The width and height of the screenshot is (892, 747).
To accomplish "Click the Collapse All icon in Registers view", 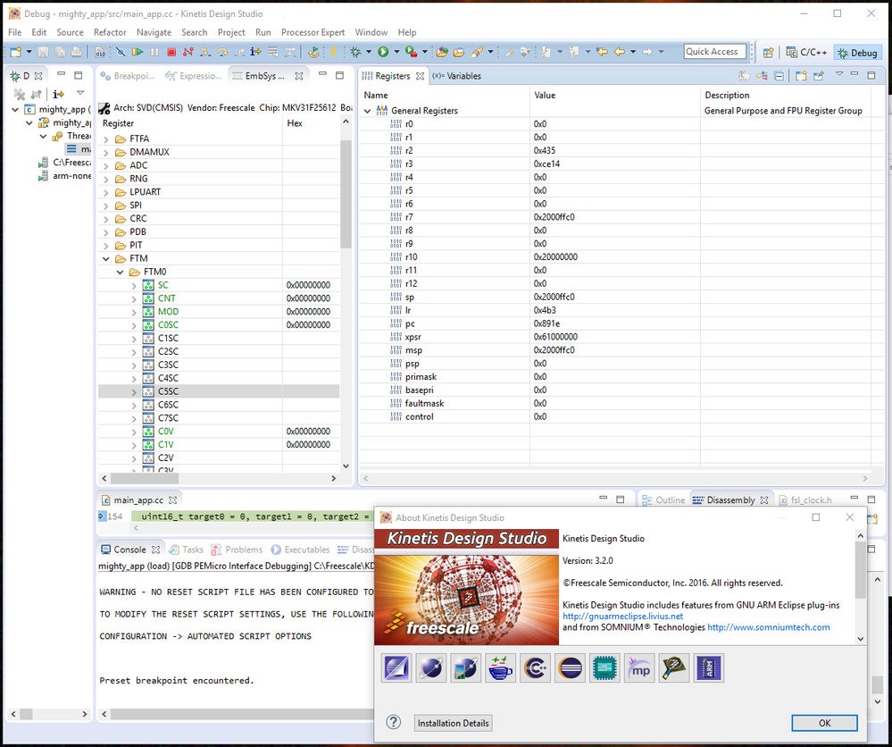I will point(779,76).
